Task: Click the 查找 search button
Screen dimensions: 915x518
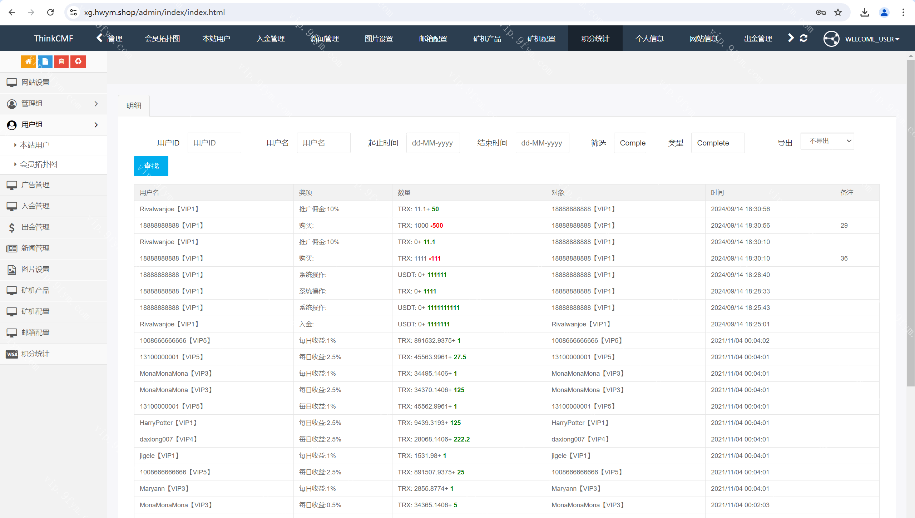Action: [x=151, y=166]
